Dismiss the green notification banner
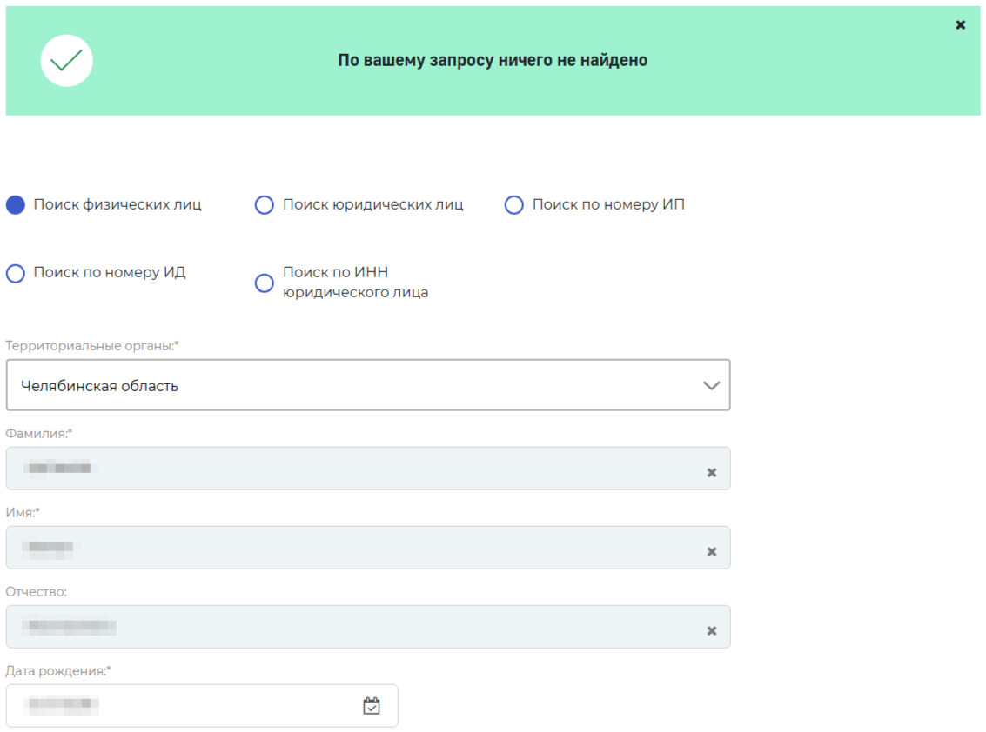 click(x=960, y=25)
